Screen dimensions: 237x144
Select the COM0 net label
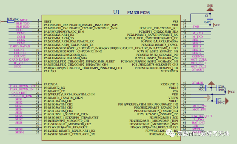[x=21, y=33]
